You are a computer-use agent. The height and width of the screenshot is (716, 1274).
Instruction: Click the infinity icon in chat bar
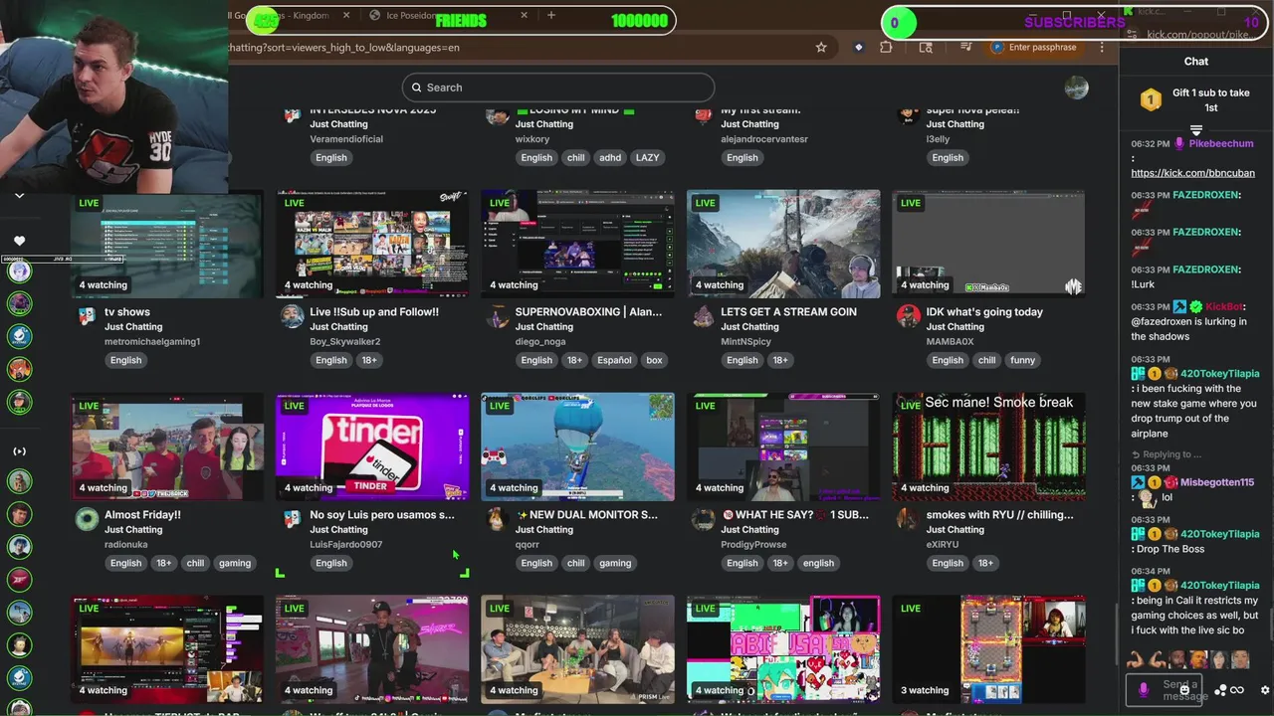tap(1237, 690)
